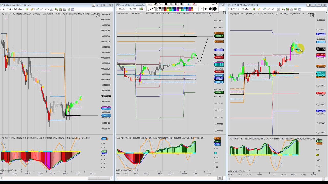Jump to latest bar arrow in 30 Min chart
Screen dimensions: 328x184
pyautogui.click(x=312, y=15)
